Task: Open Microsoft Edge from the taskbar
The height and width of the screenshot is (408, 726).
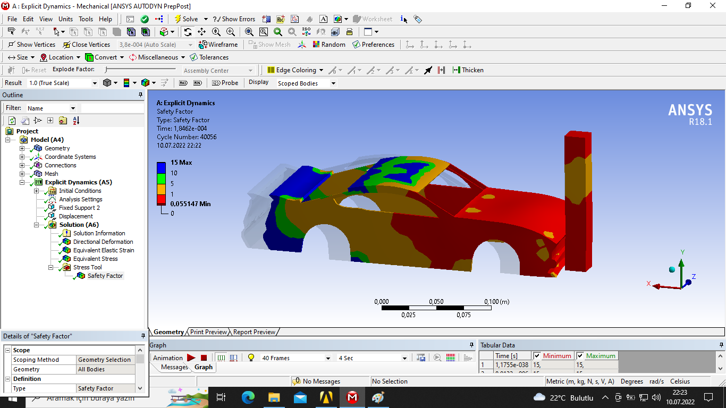Action: coord(248,397)
